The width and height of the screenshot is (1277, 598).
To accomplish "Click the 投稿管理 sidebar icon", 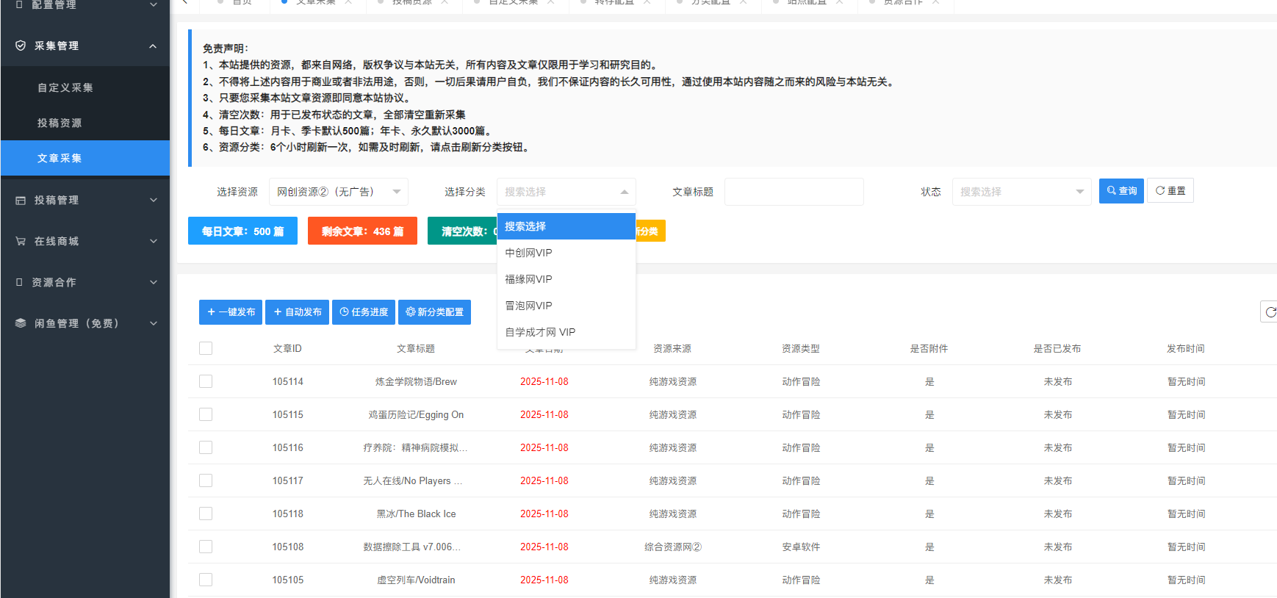I will point(21,200).
